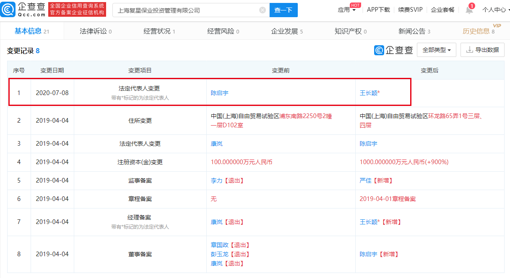
Task: Open notifications via the bell icon
Action: click(x=469, y=10)
